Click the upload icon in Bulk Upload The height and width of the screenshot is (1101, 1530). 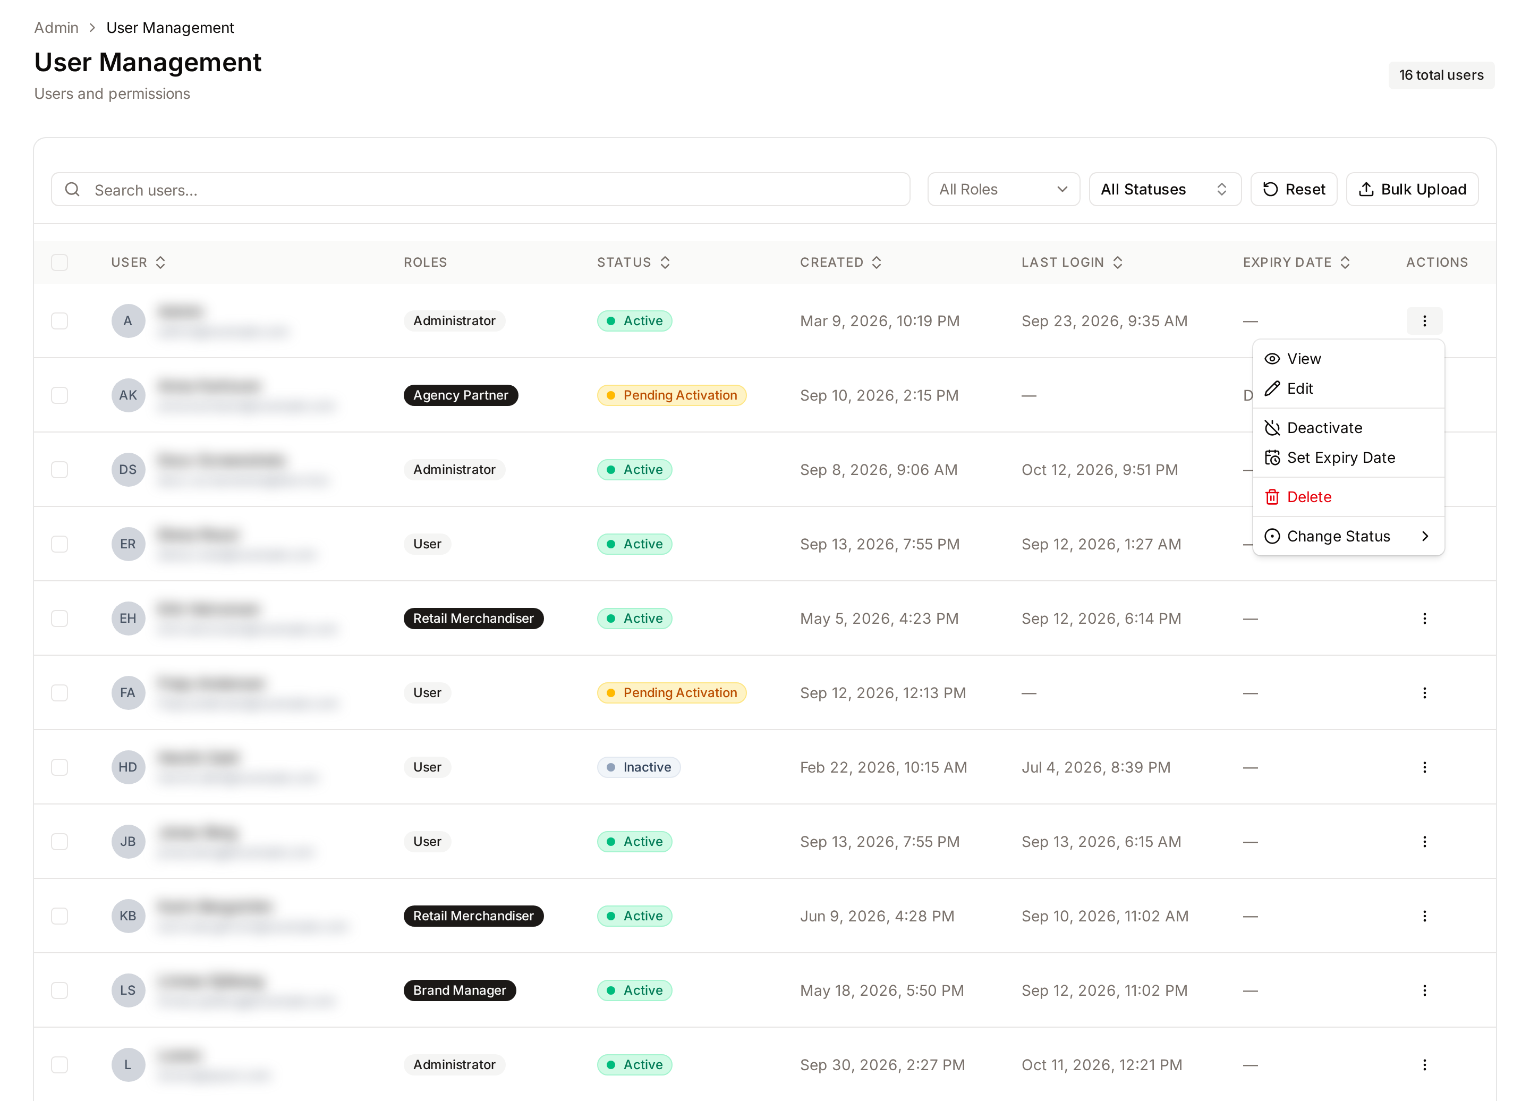[1365, 190]
